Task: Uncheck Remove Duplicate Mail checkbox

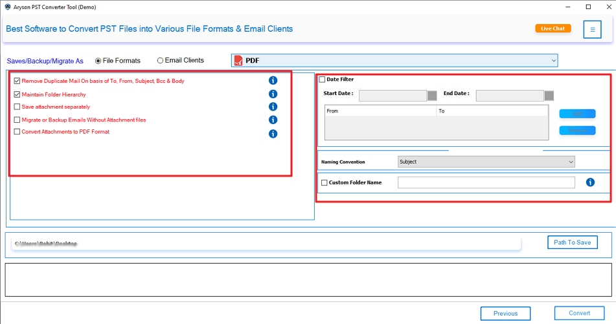Action: [x=17, y=81]
